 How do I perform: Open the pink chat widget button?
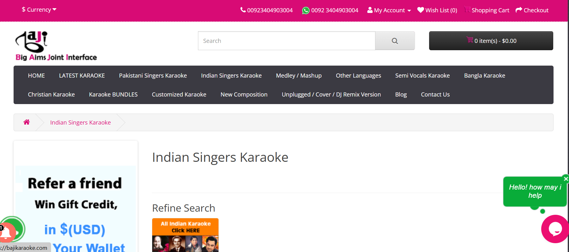(x=555, y=229)
